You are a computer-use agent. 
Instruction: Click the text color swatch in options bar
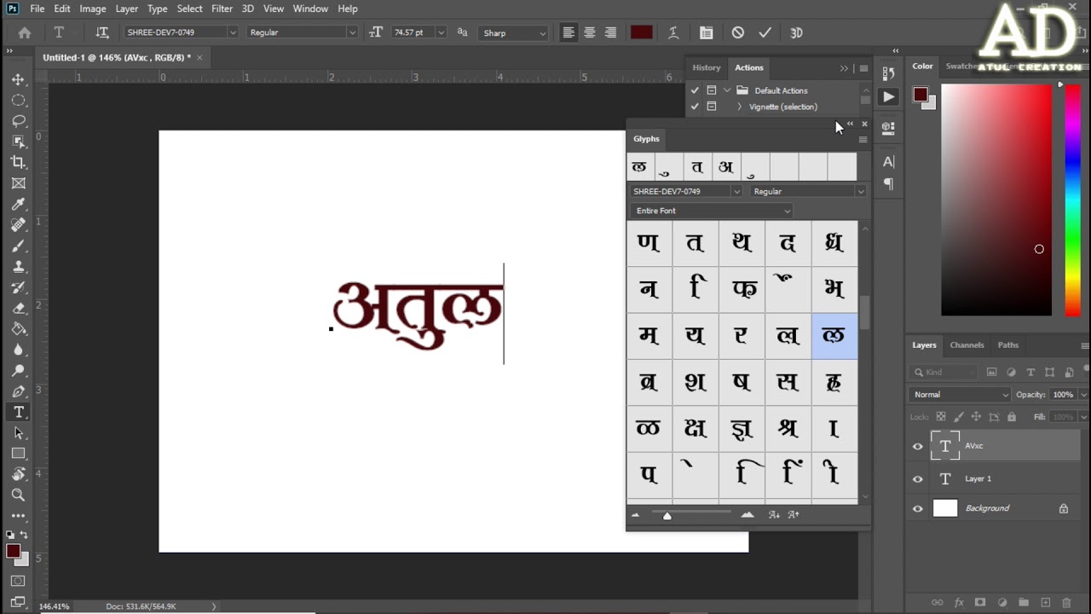(x=641, y=32)
